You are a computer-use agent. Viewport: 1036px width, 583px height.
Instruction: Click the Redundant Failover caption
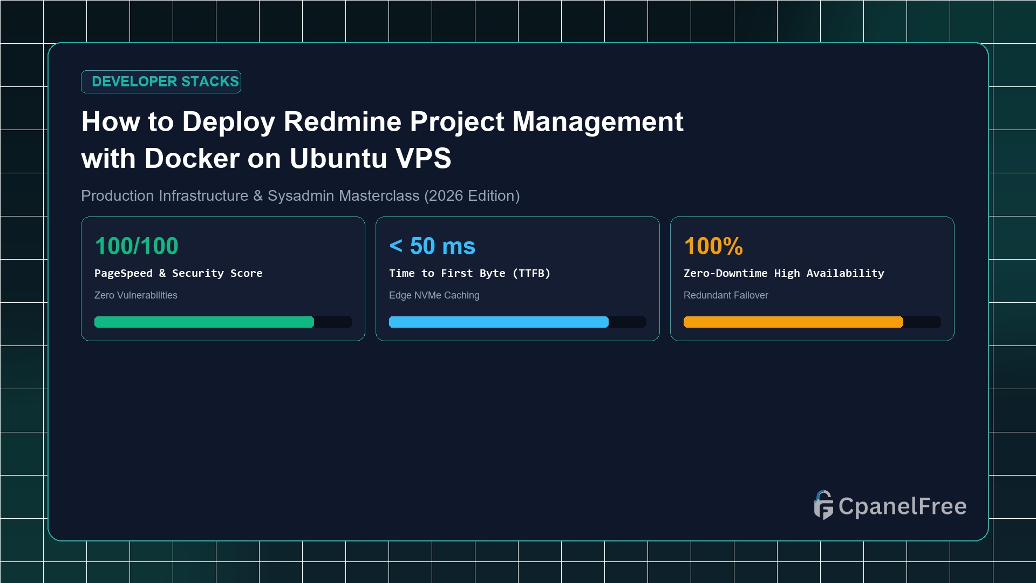pos(726,295)
